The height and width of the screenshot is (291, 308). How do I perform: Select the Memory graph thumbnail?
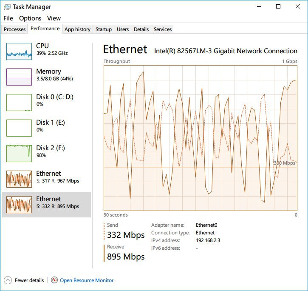coord(19,77)
